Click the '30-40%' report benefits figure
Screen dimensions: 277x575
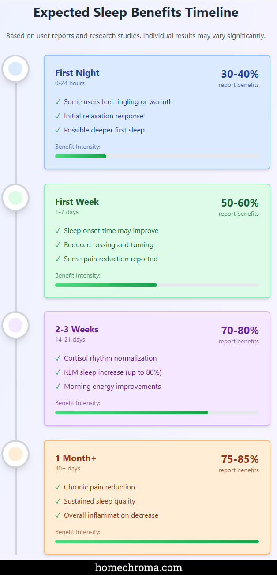point(240,74)
